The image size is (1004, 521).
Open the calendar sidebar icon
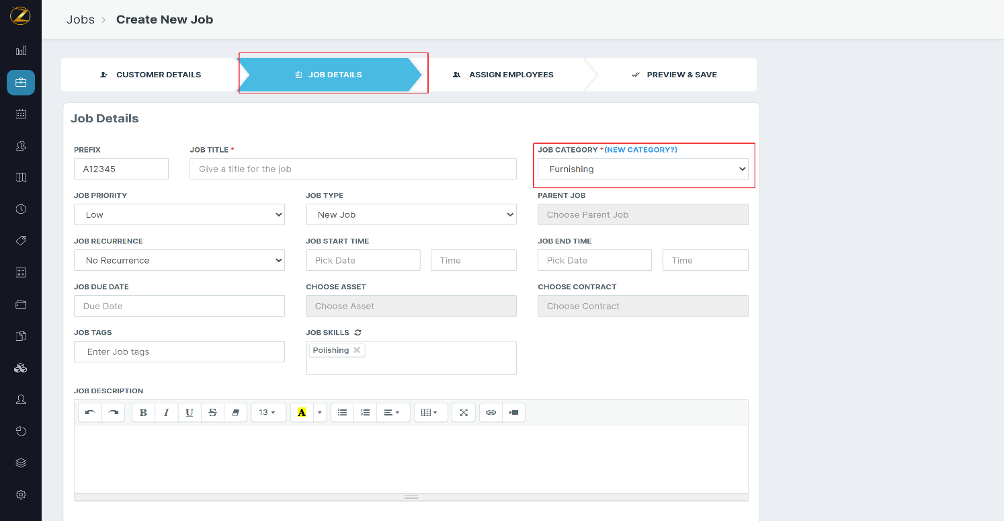pos(21,114)
